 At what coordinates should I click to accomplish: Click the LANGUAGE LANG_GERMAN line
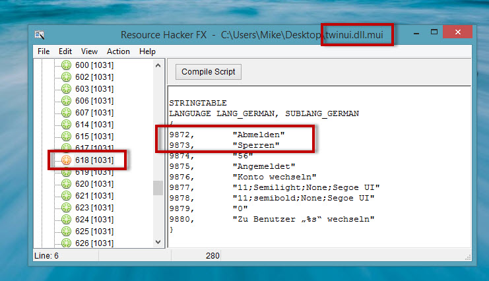pyautogui.click(x=264, y=113)
